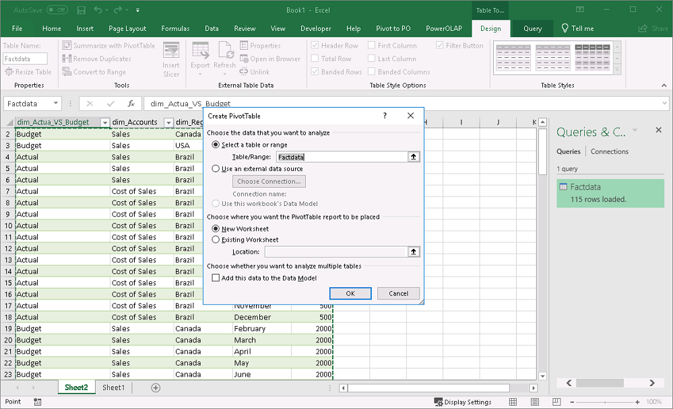Screen dimensions: 673x409
Task: Click the Resize Table command
Action: coord(28,72)
